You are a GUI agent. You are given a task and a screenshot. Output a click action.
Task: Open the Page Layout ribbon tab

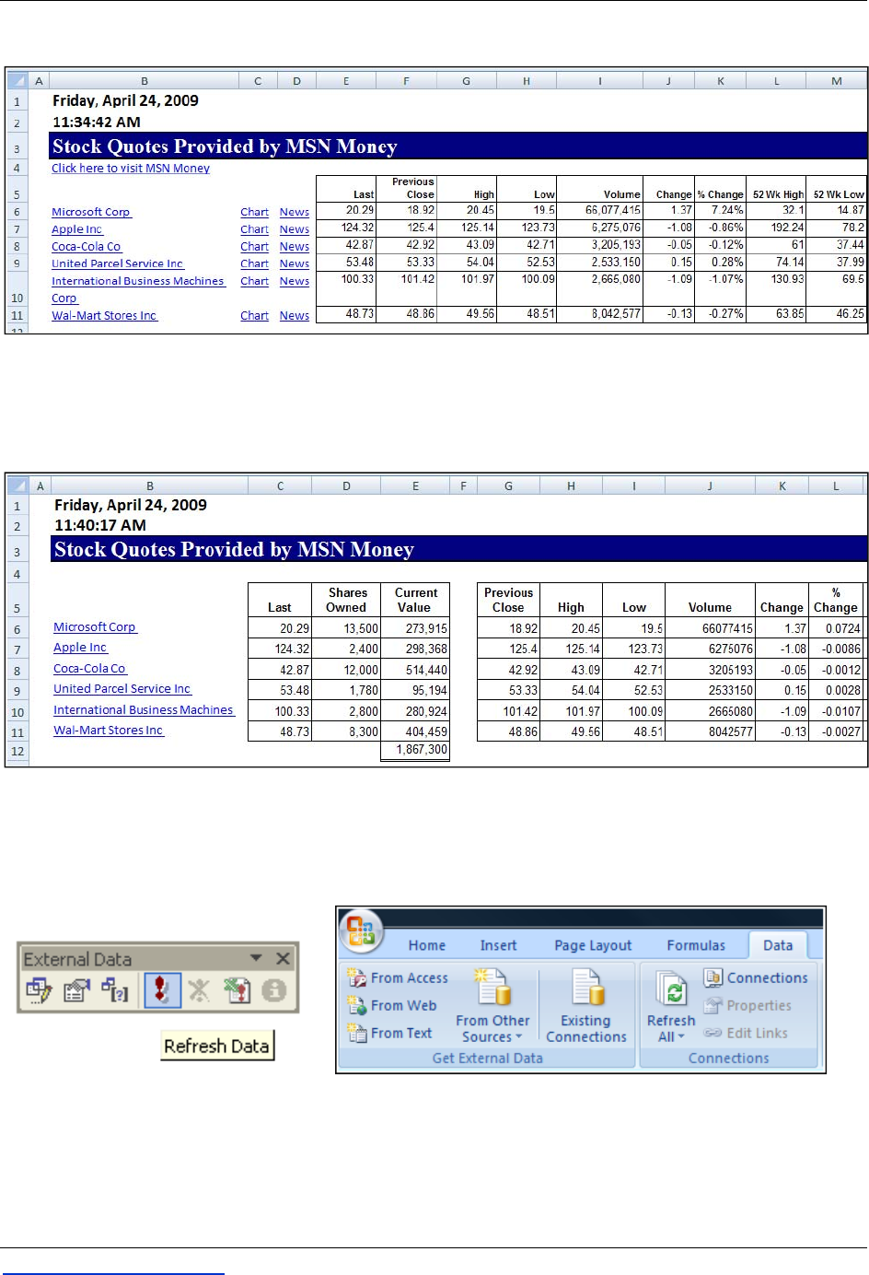coord(593,945)
